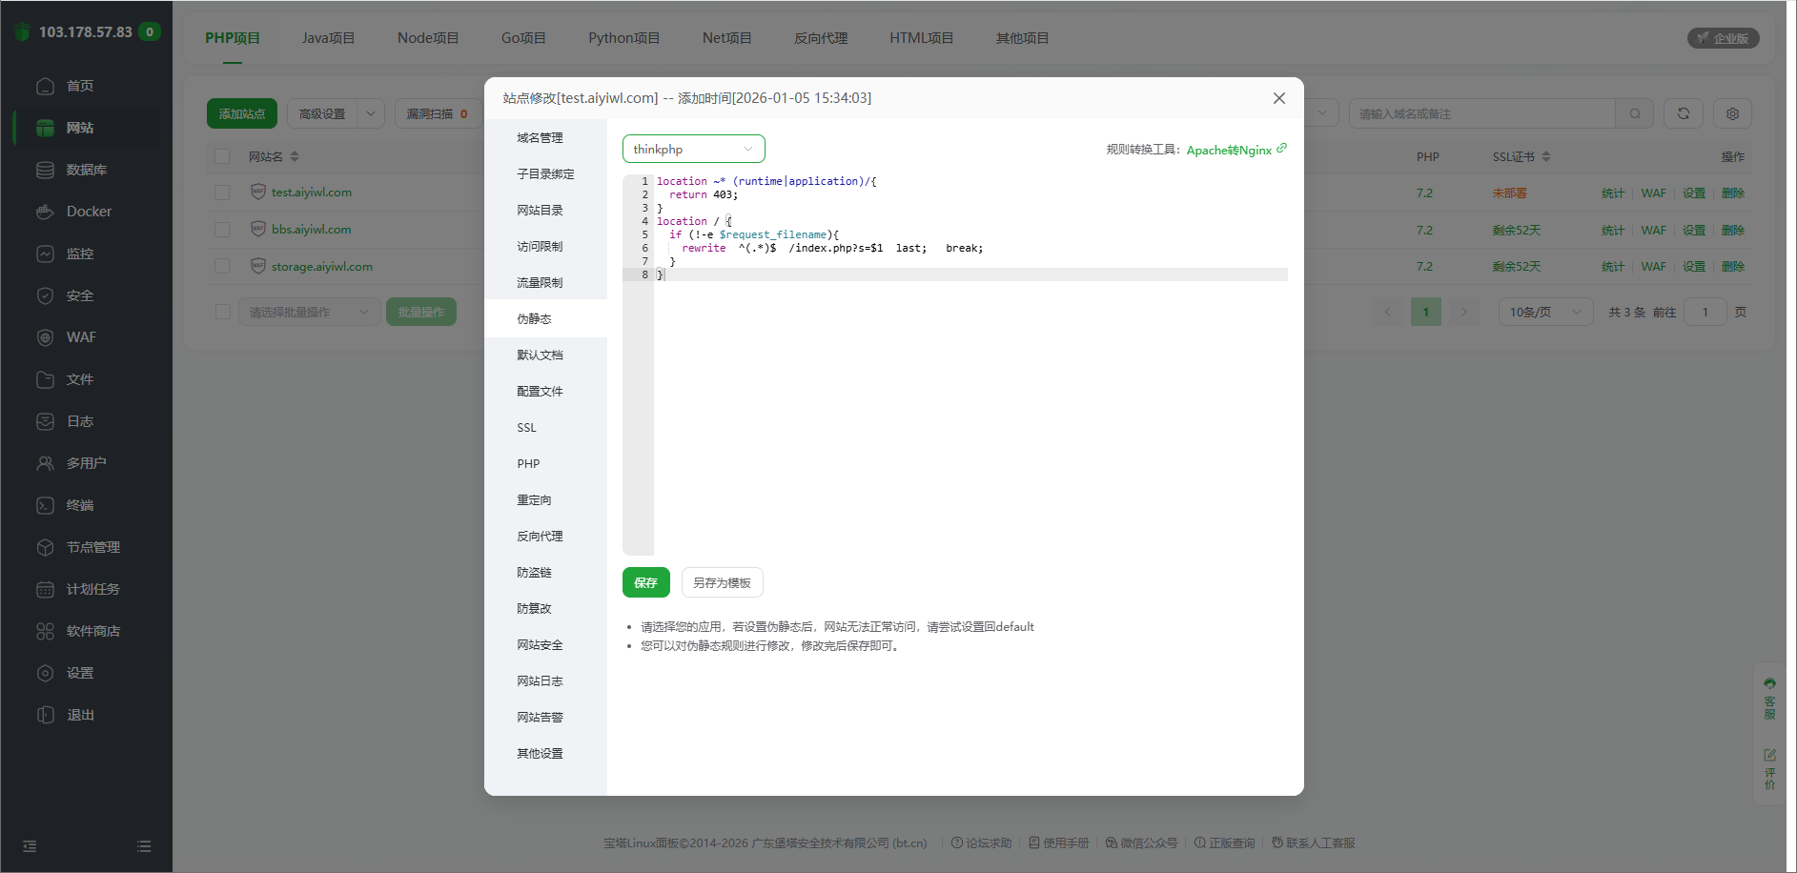Click the refresh icon above the site list
This screenshot has width=1797, height=873.
click(1683, 113)
